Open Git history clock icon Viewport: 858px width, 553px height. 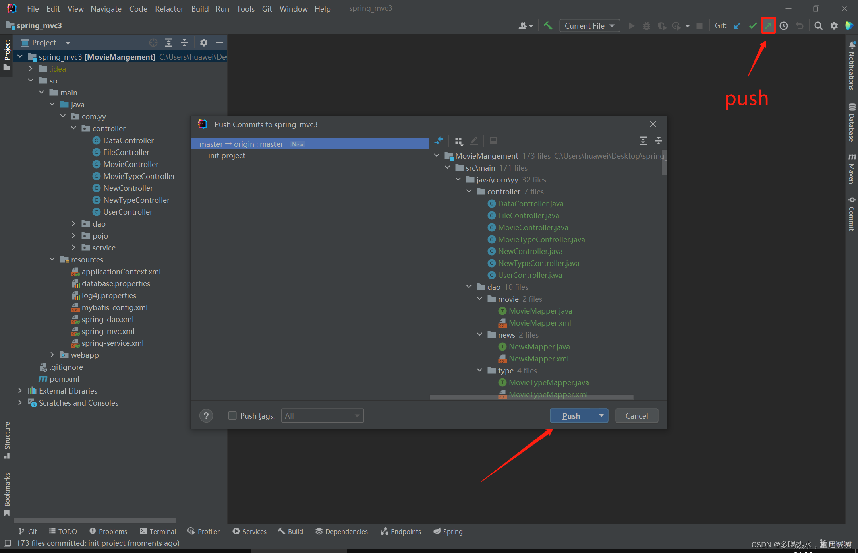coord(784,26)
